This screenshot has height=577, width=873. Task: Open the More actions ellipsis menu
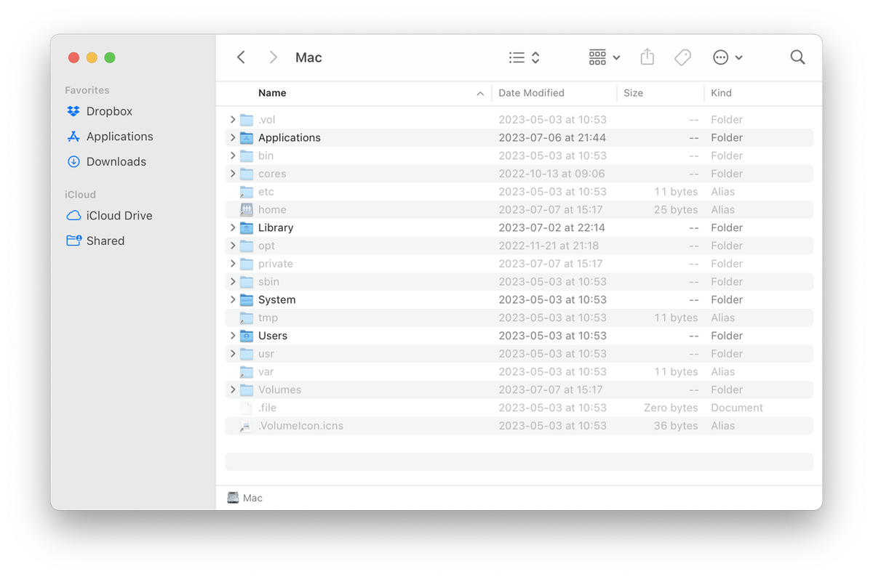click(727, 57)
